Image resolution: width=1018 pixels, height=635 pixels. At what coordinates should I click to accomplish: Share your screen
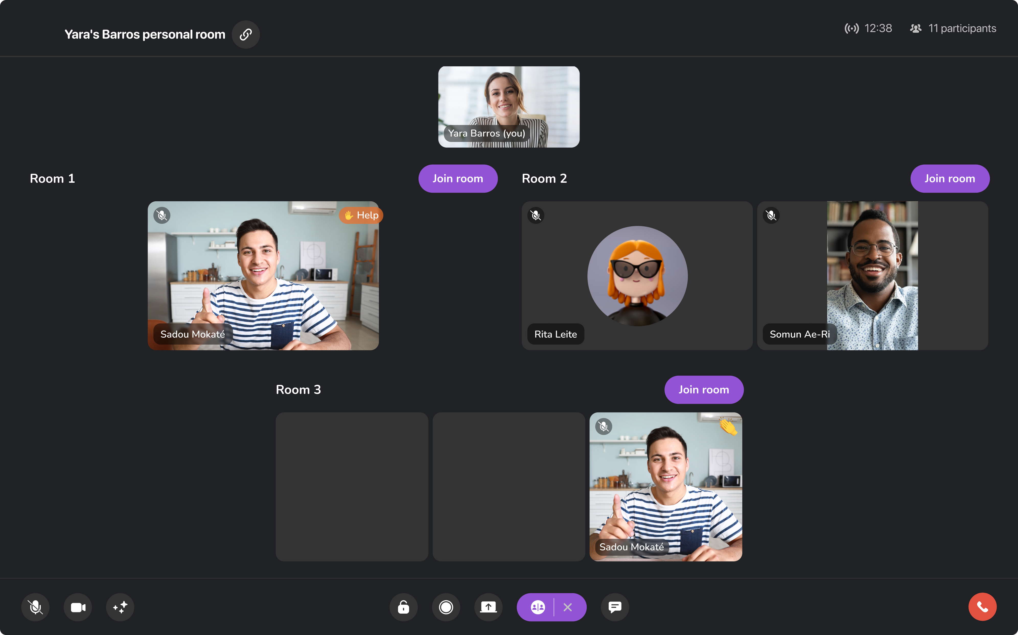click(488, 607)
